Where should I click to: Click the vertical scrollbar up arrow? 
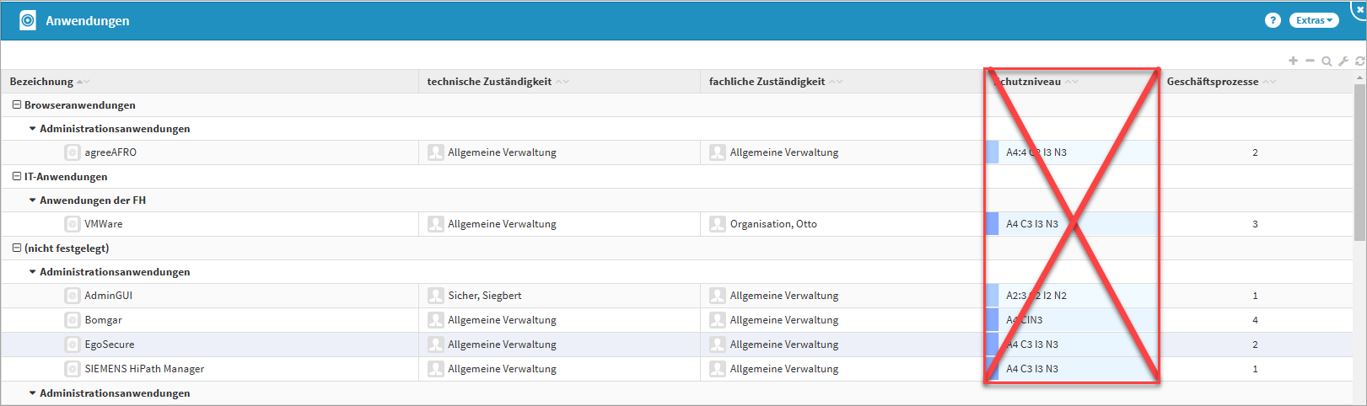tap(1359, 77)
